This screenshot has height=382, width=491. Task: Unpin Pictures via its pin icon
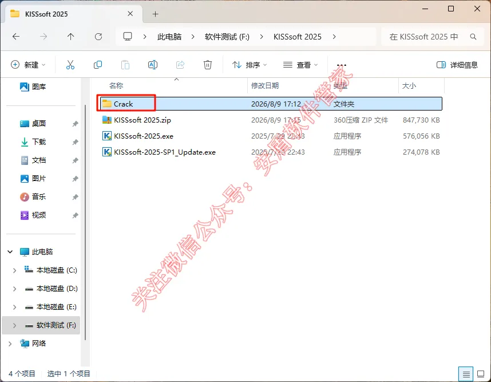(x=75, y=179)
